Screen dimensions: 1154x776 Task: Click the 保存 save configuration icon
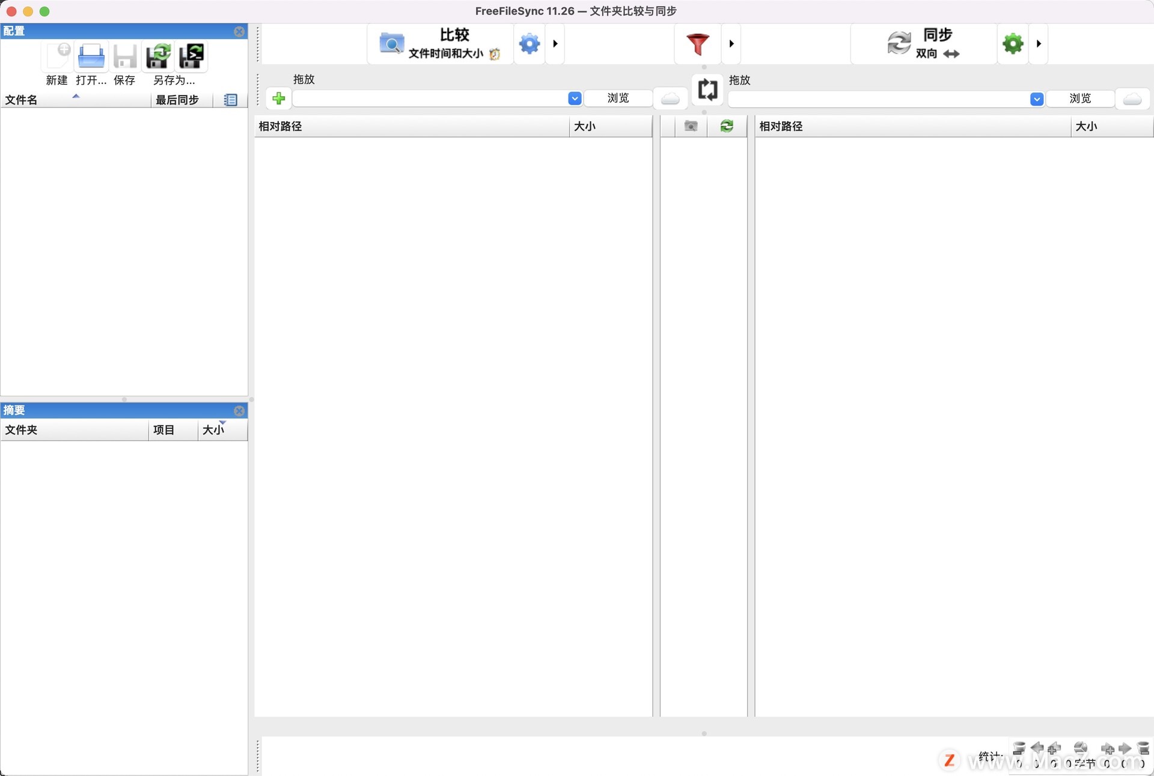click(124, 56)
